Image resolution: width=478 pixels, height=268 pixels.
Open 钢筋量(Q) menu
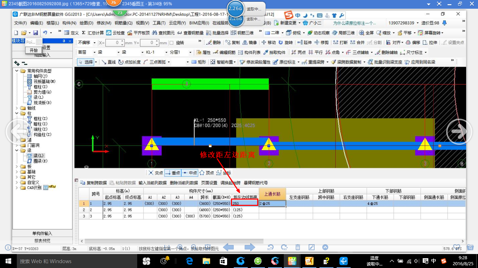(124, 23)
